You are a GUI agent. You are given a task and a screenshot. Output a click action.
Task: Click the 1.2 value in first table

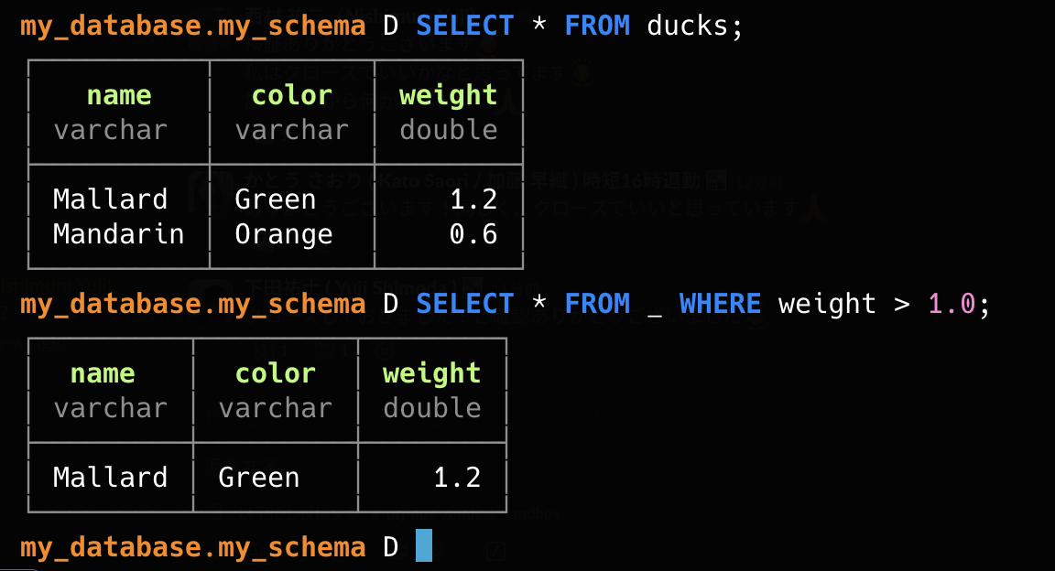pos(473,199)
